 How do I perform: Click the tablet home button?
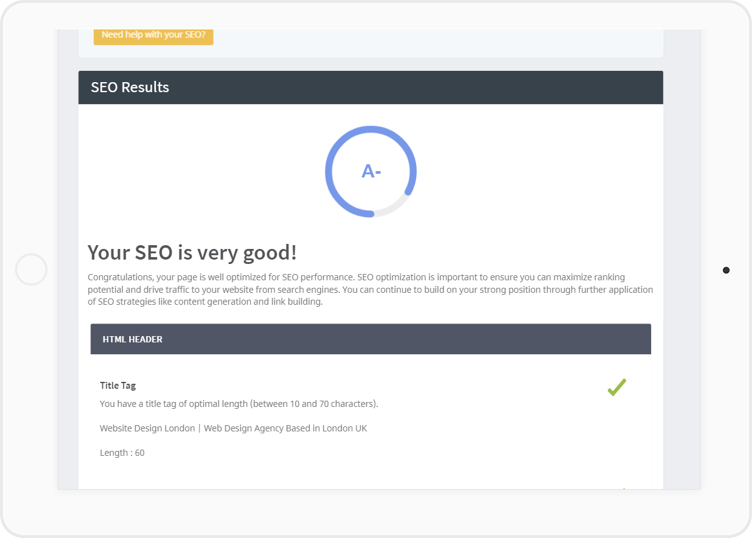31,270
